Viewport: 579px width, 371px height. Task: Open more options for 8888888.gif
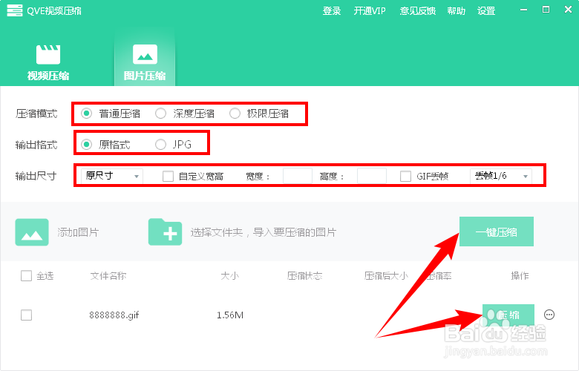[549, 315]
